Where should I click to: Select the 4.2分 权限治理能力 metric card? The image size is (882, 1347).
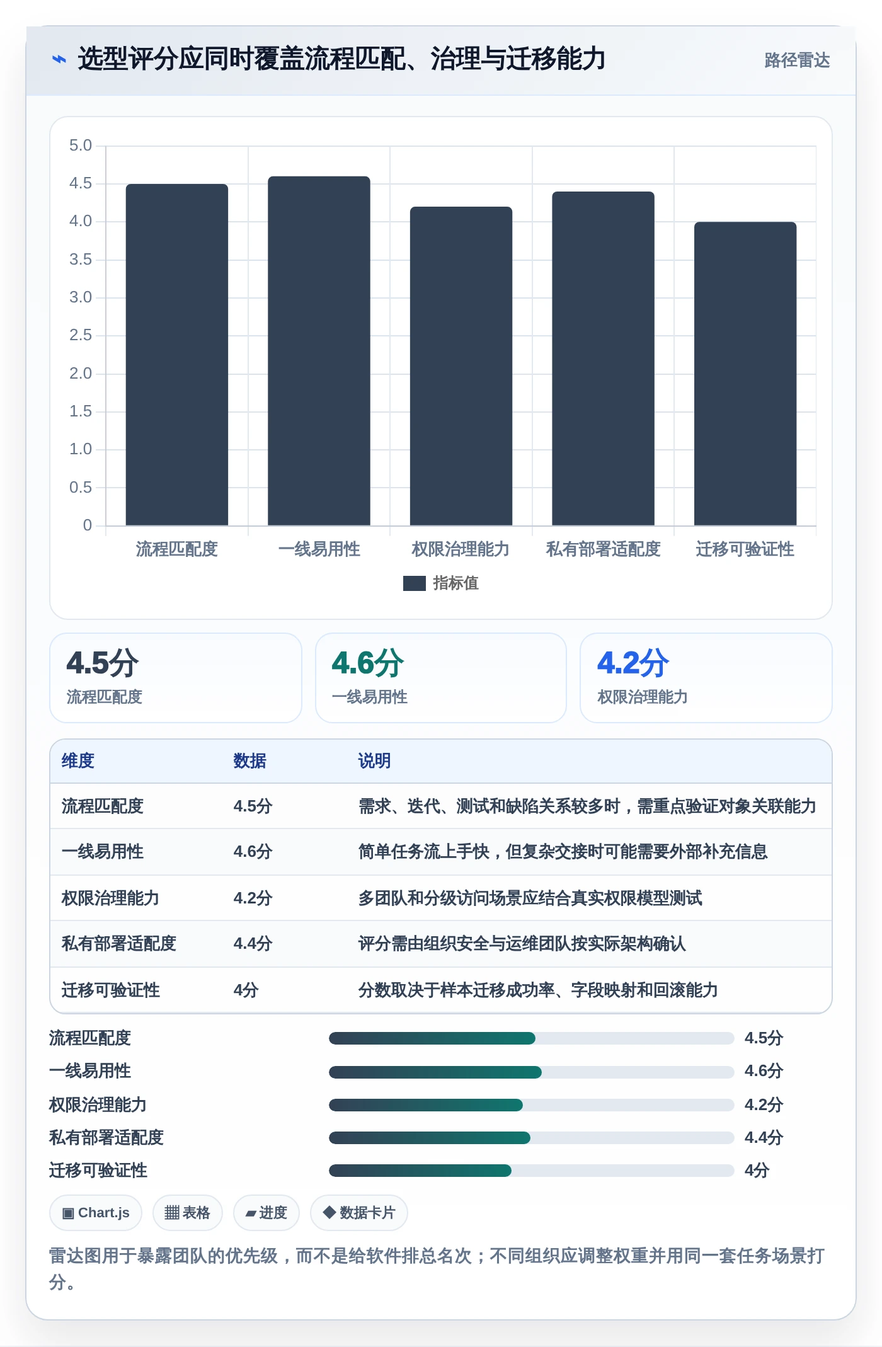coord(706,678)
